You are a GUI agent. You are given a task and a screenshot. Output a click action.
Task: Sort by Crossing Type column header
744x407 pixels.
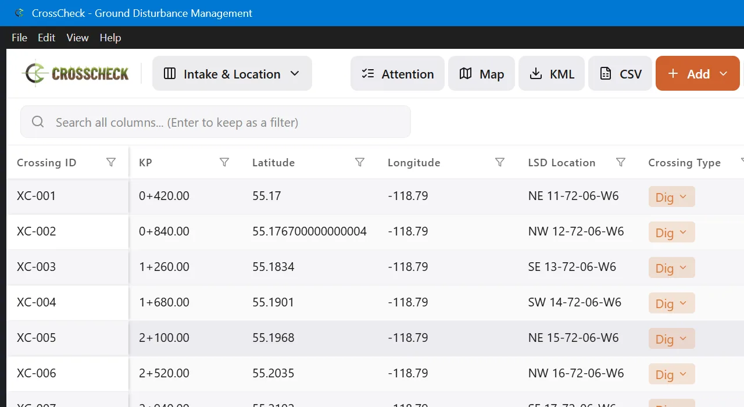click(684, 162)
